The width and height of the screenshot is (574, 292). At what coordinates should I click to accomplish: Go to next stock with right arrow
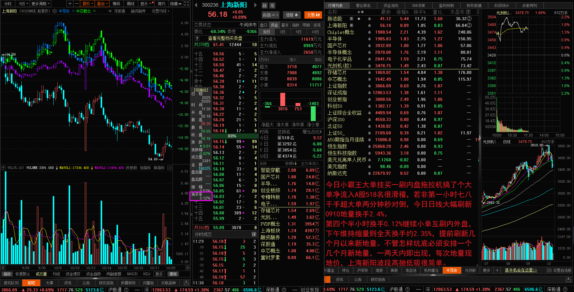(x=255, y=5)
